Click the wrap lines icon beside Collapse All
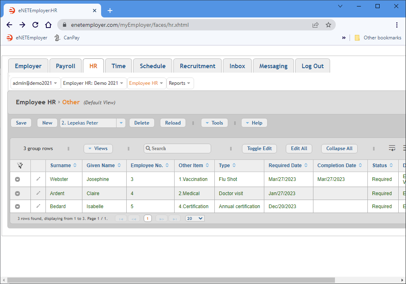 click(392, 148)
